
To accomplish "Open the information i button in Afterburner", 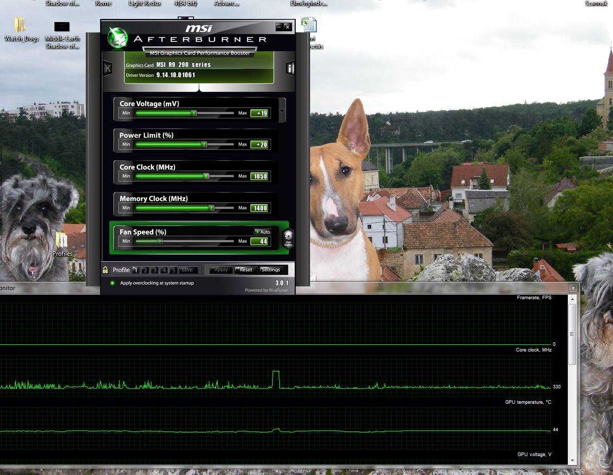I will pyautogui.click(x=290, y=68).
